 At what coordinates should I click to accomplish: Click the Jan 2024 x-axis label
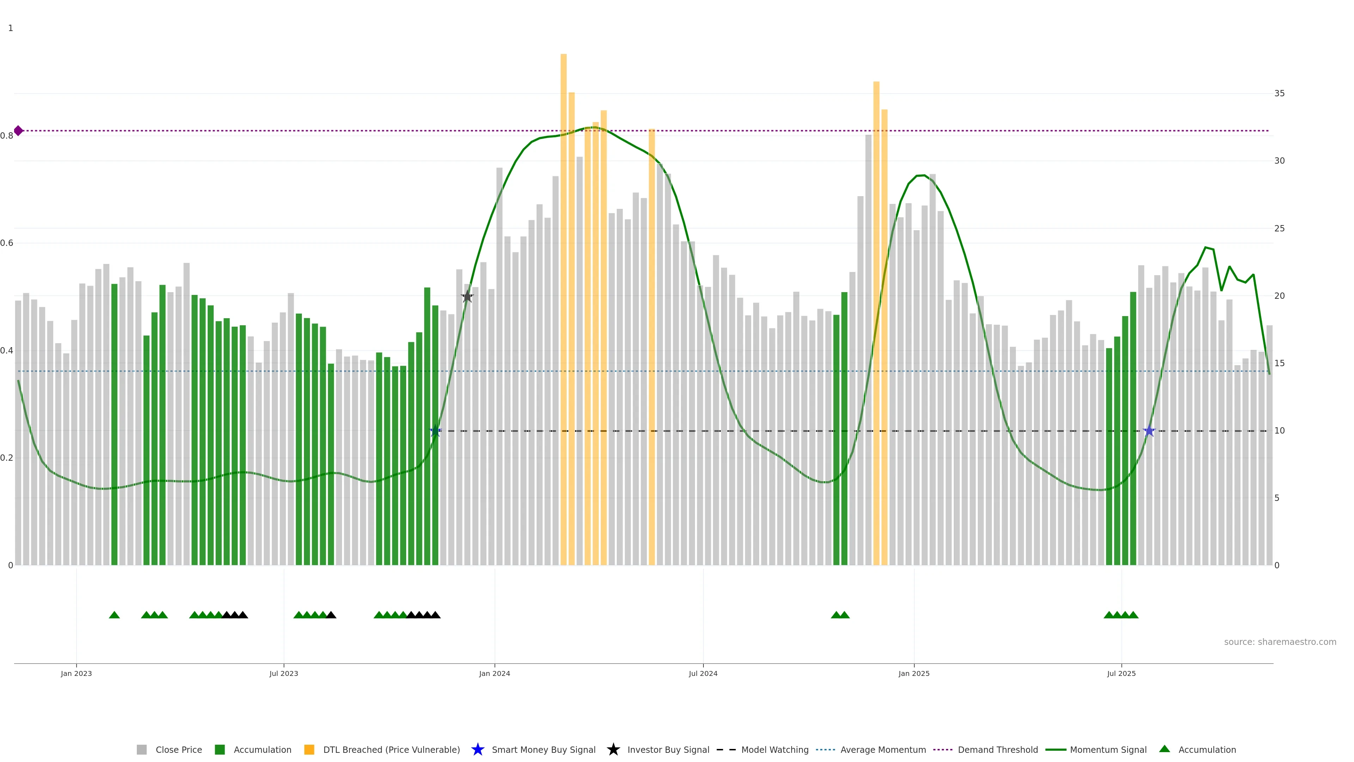[494, 673]
